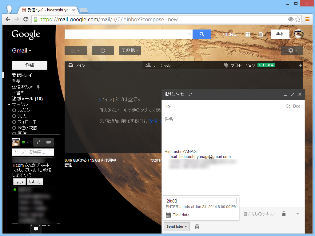Open the select-all conversations checkbox menu
The width and height of the screenshot is (315, 236).
click(75, 50)
